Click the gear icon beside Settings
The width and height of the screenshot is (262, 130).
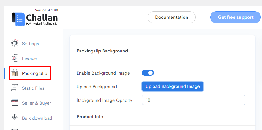pyautogui.click(x=15, y=43)
